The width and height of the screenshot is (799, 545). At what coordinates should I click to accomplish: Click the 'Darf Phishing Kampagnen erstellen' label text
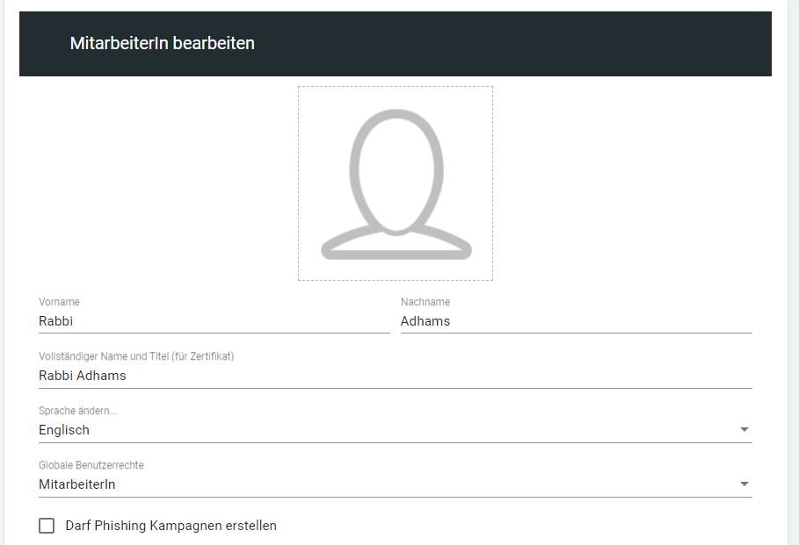coord(171,526)
